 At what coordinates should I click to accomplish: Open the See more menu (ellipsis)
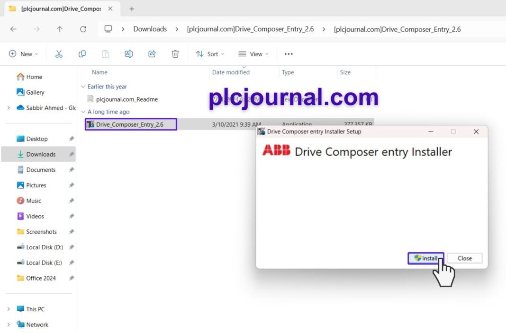pyautogui.click(x=289, y=53)
